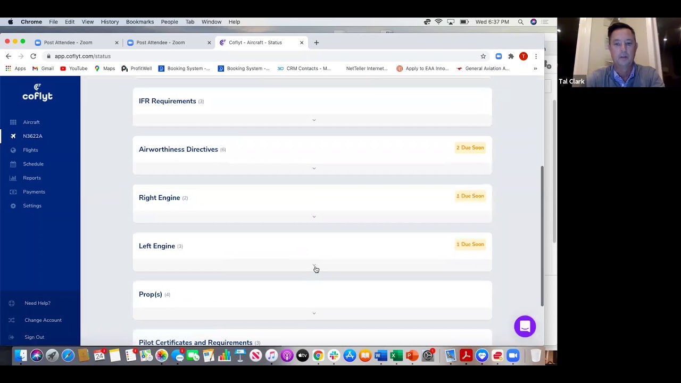Switch to first Post Attendee - Zoom tab
The height and width of the screenshot is (383, 681).
[68, 43]
